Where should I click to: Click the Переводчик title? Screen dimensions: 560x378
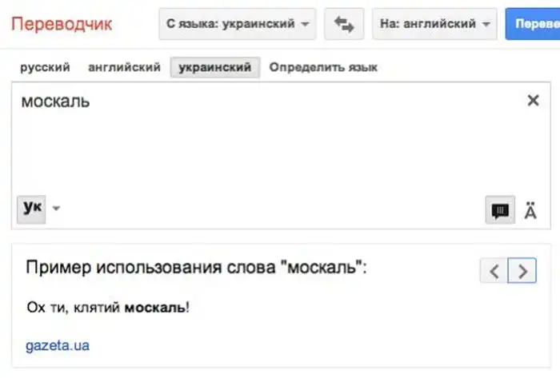pos(62,23)
